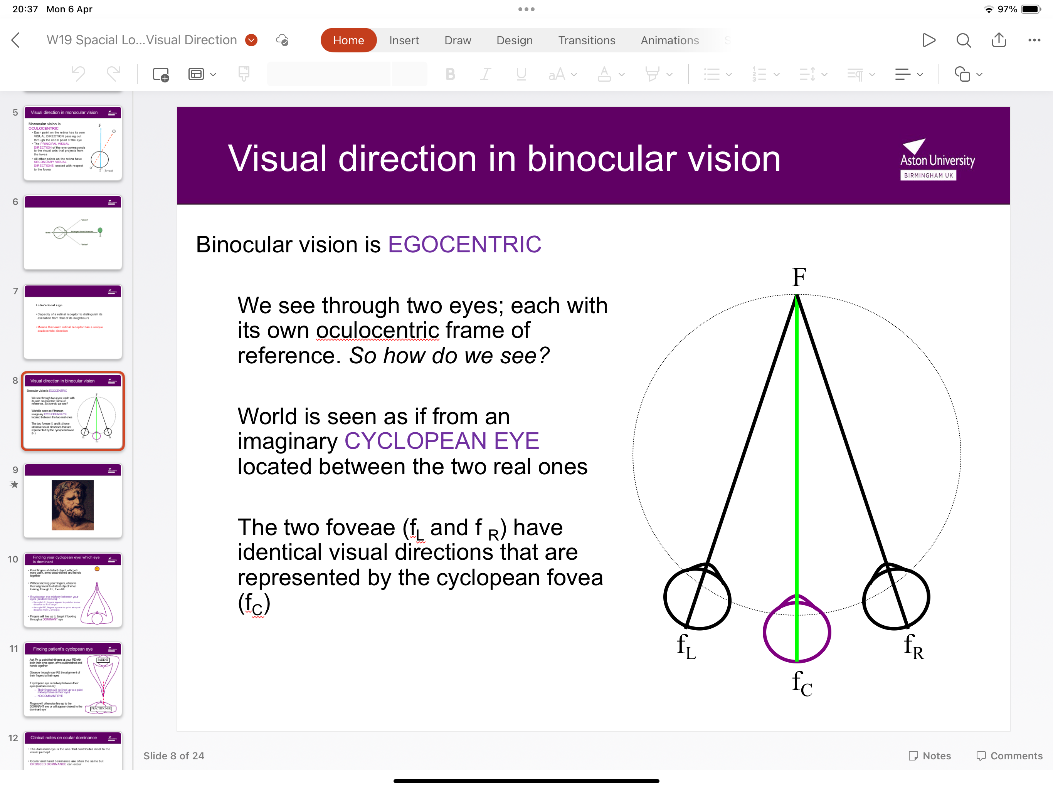Click the undo arrow icon
Image resolution: width=1053 pixels, height=789 pixels.
[x=79, y=75]
